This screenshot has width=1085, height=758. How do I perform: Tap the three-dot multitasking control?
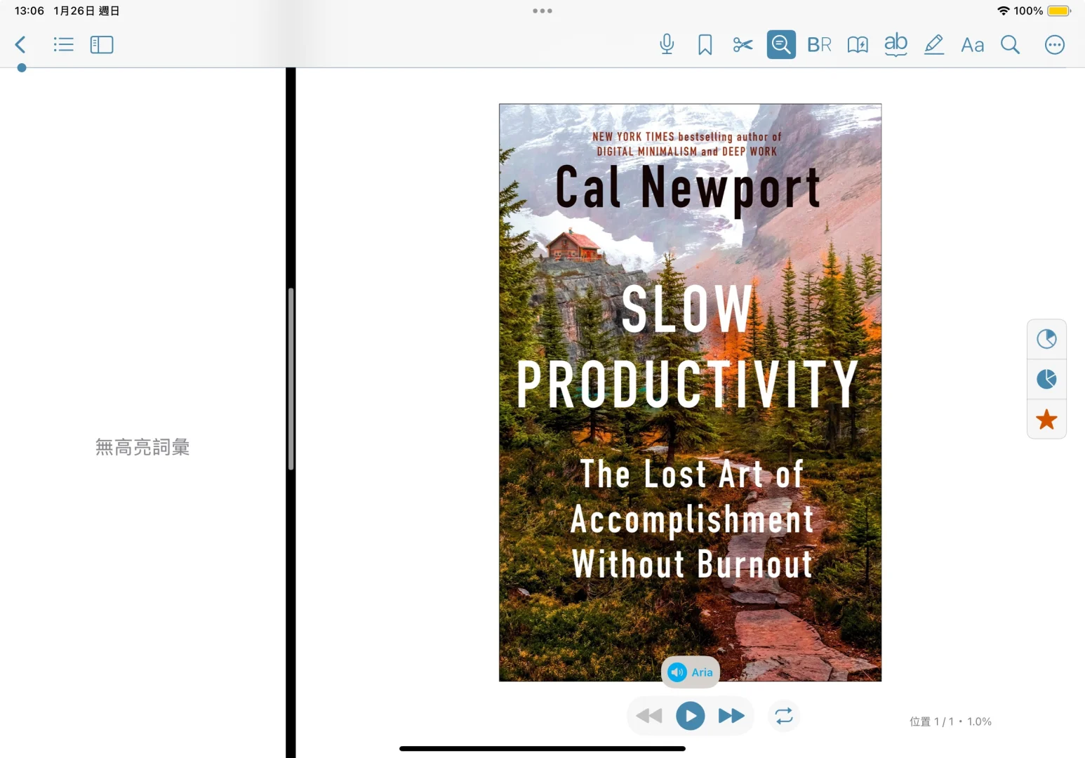pyautogui.click(x=542, y=11)
